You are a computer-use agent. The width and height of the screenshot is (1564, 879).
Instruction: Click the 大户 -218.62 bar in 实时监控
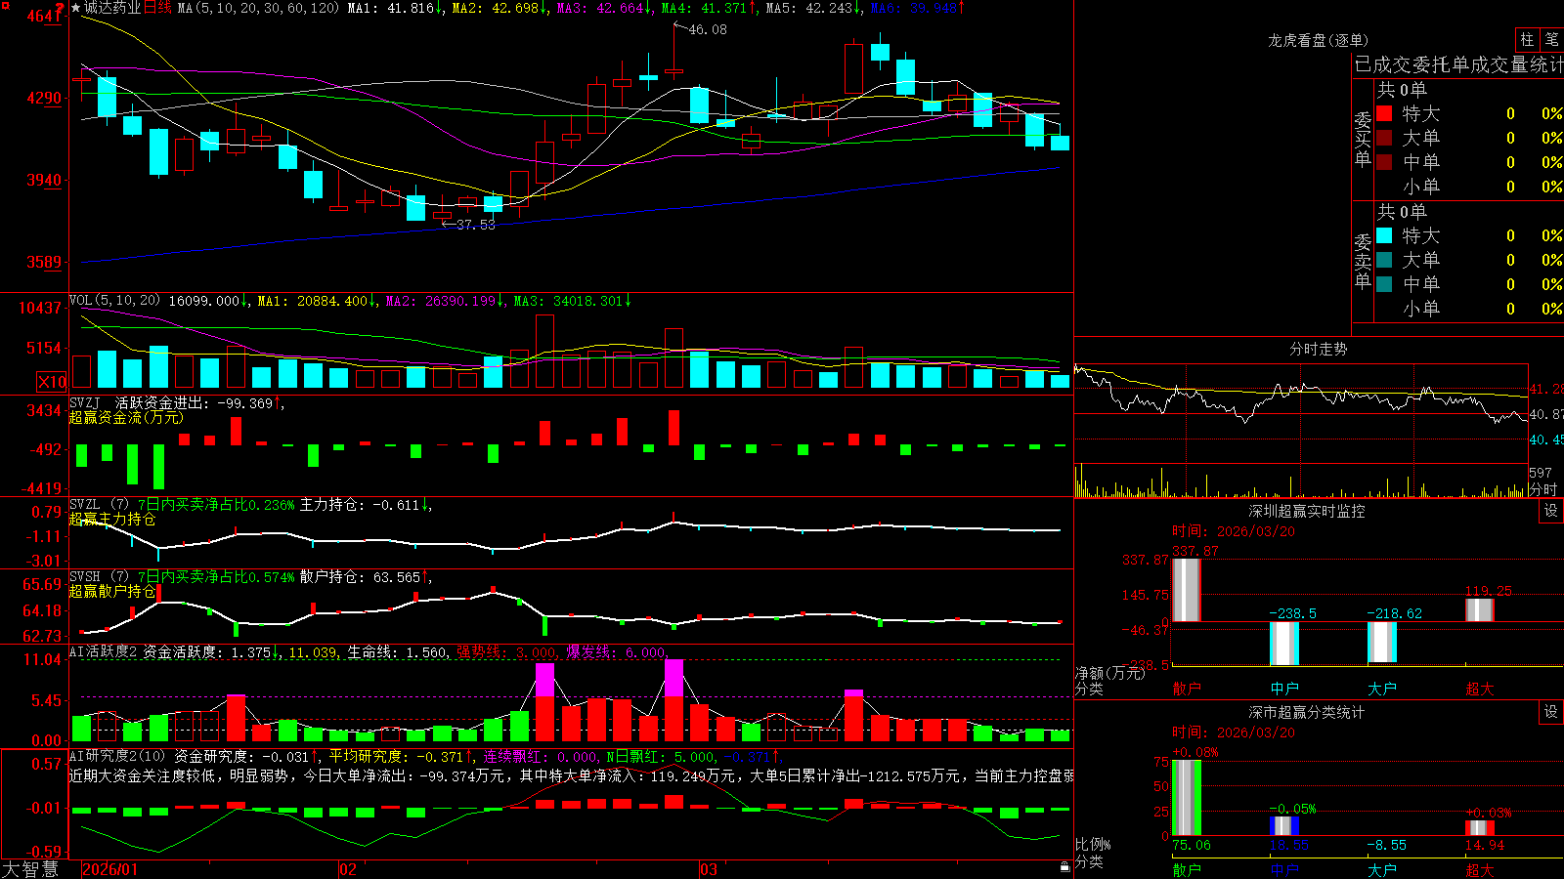tap(1382, 643)
